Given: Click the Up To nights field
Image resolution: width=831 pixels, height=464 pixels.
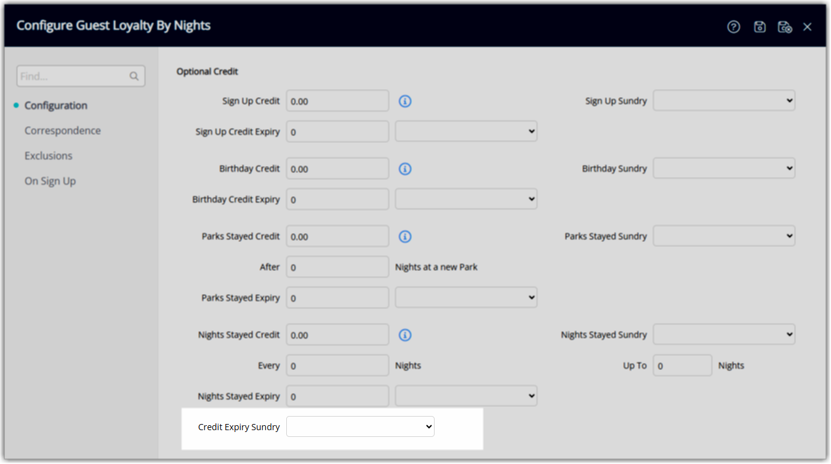Looking at the screenshot, I should (683, 366).
